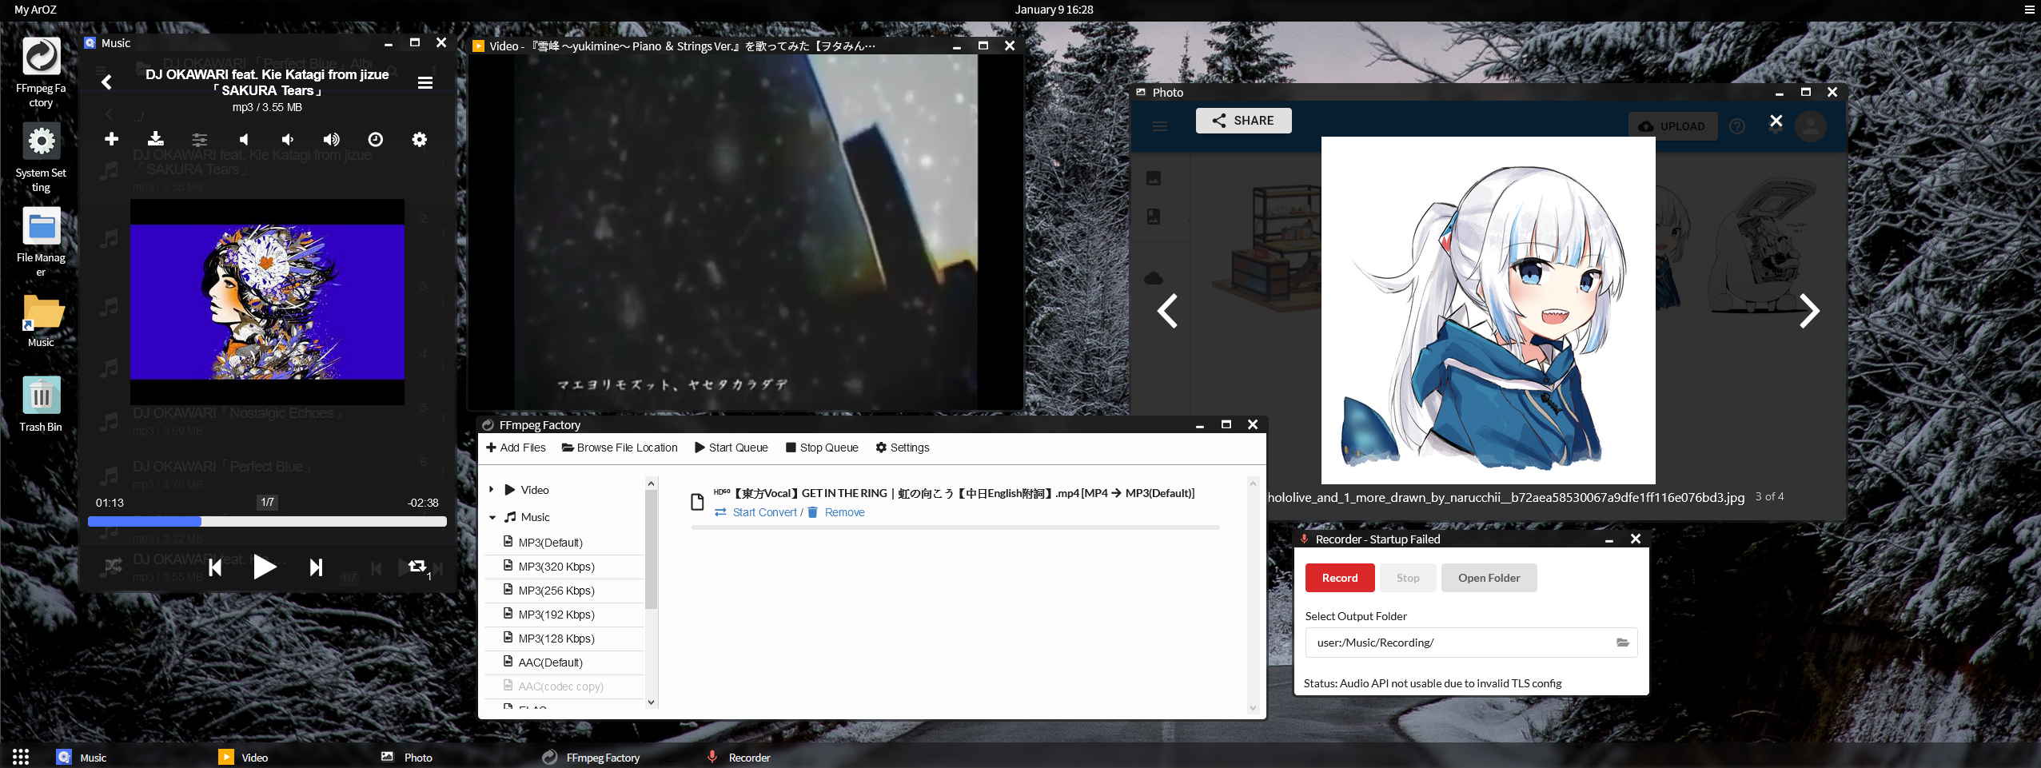The width and height of the screenshot is (2041, 768).
Task: Click Start Queue in FFmpeg Factory
Action: click(731, 448)
